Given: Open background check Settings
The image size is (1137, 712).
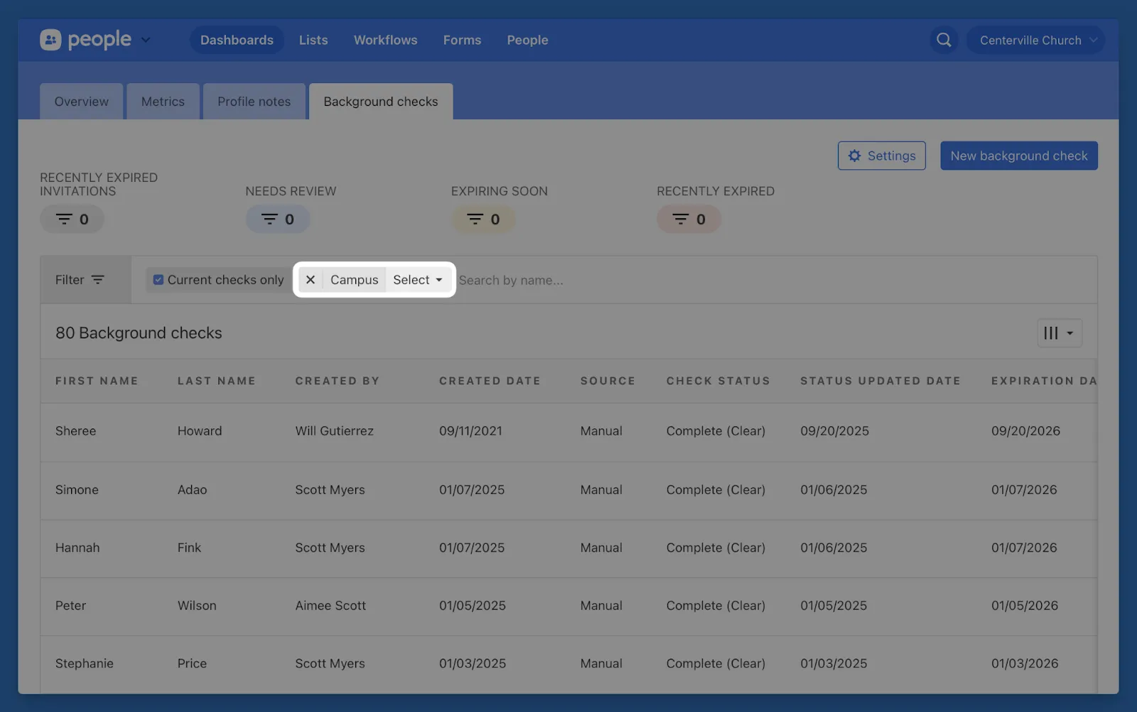Looking at the screenshot, I should (881, 156).
